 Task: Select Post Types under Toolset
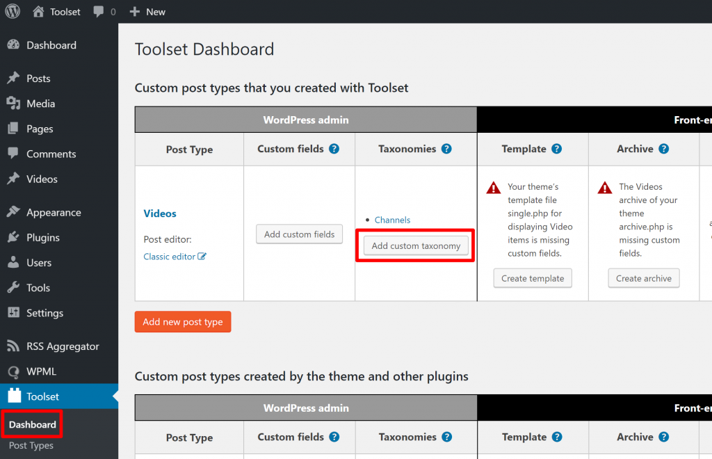point(31,445)
